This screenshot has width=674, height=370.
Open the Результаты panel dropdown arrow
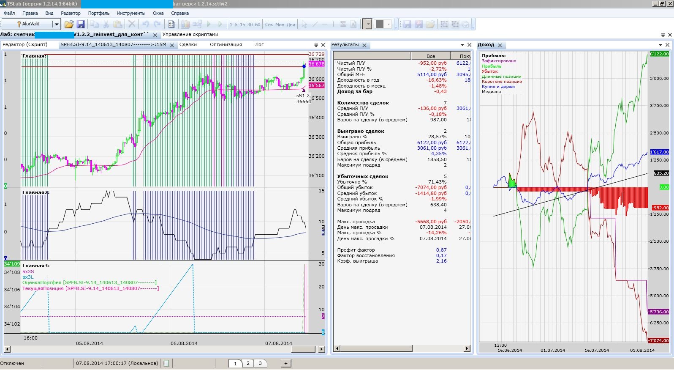[x=462, y=45]
